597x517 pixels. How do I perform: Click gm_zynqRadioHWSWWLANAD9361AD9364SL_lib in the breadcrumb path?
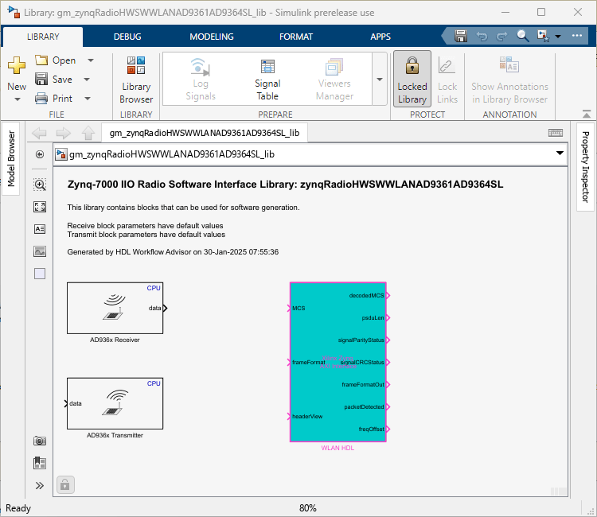(x=172, y=154)
